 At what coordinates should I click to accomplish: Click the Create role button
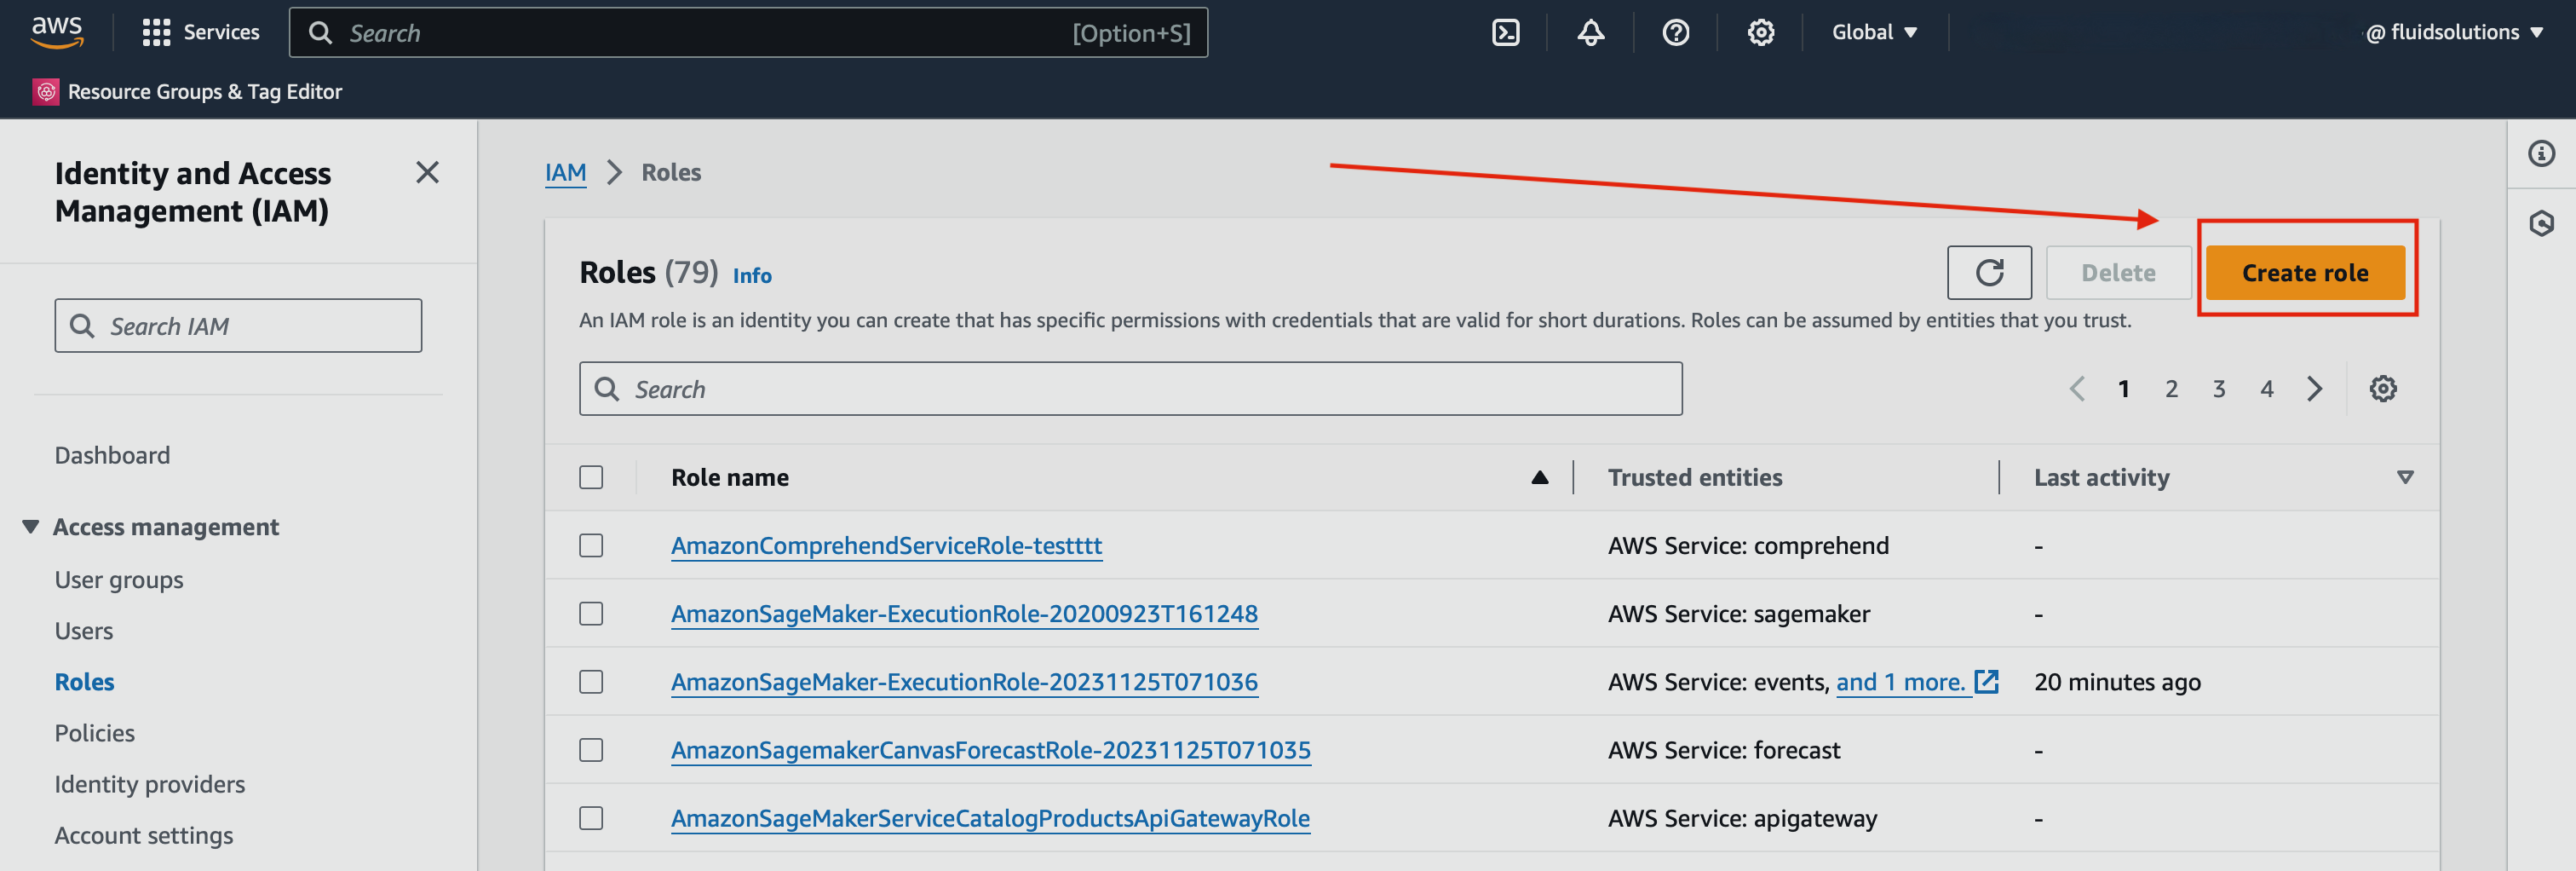pyautogui.click(x=2304, y=272)
